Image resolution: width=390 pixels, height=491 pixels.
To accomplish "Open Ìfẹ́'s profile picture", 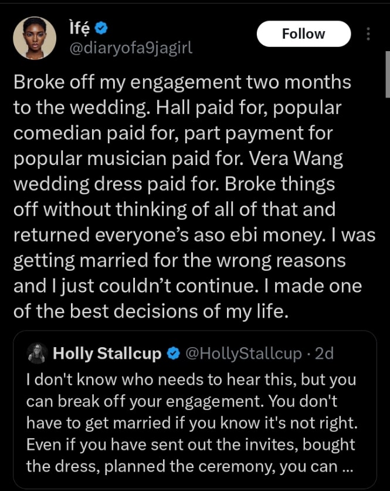I will point(34,38).
